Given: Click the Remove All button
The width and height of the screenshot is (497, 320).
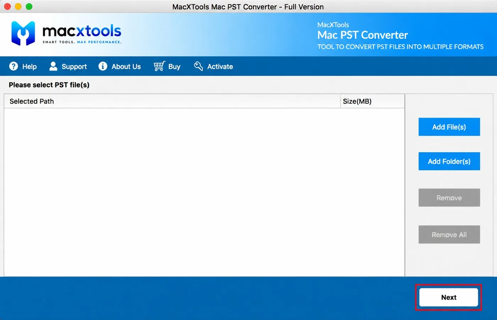Looking at the screenshot, I should tap(449, 235).
